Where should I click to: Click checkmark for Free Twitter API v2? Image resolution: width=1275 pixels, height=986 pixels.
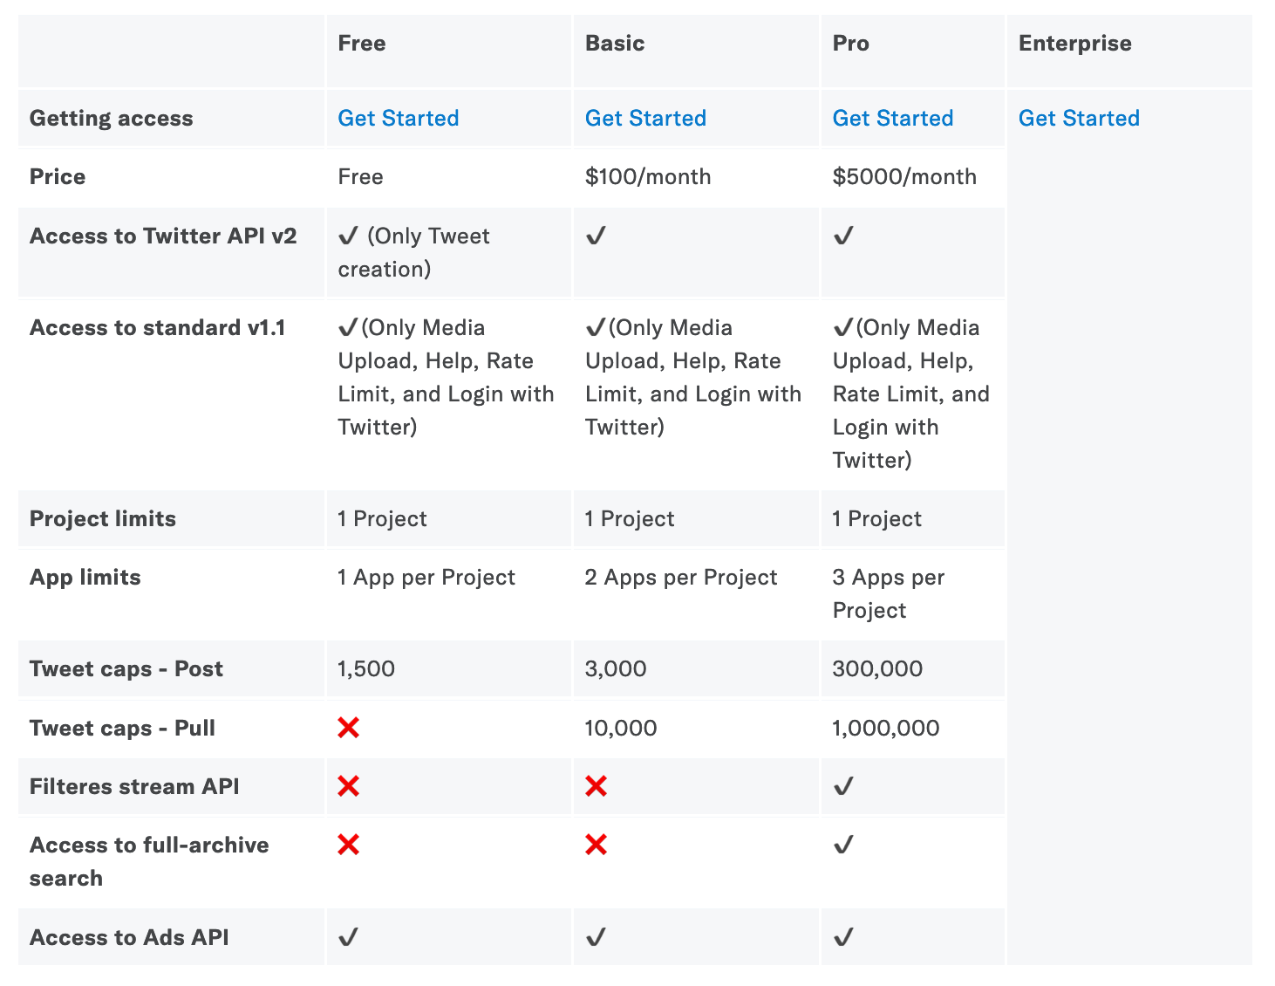tap(348, 236)
